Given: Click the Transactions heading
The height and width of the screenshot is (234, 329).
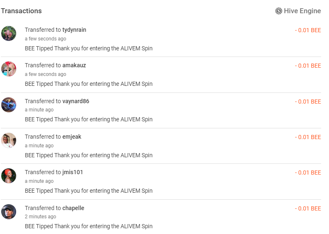Looking at the screenshot, I should click(21, 11).
